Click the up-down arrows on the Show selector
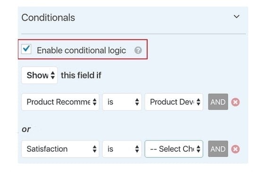This screenshot has width=275, height=172. tap(53, 75)
